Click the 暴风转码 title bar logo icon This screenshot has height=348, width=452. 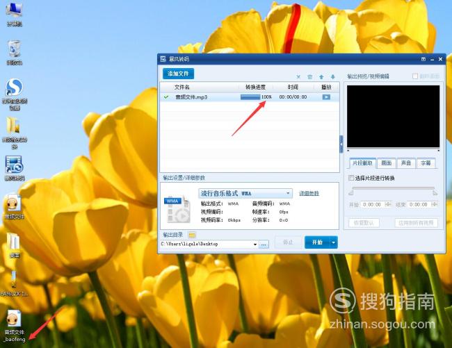pos(163,59)
